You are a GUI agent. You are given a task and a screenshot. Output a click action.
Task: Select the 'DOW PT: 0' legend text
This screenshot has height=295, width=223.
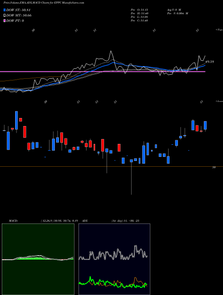point(15,21)
